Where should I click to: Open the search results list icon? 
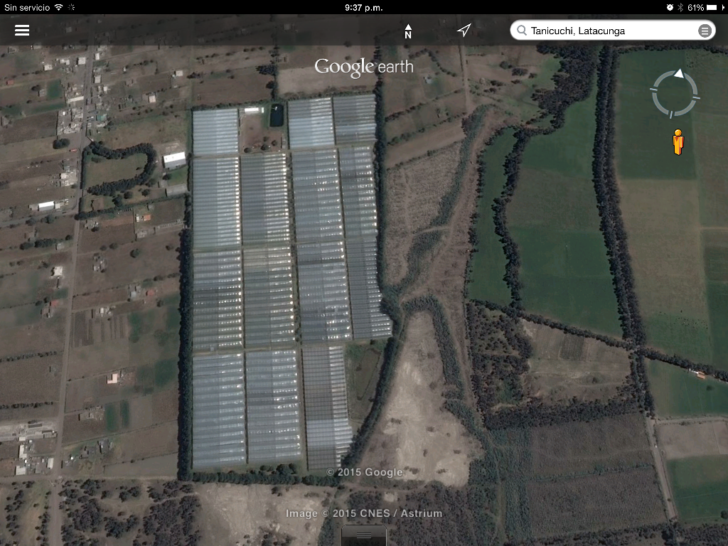(704, 31)
